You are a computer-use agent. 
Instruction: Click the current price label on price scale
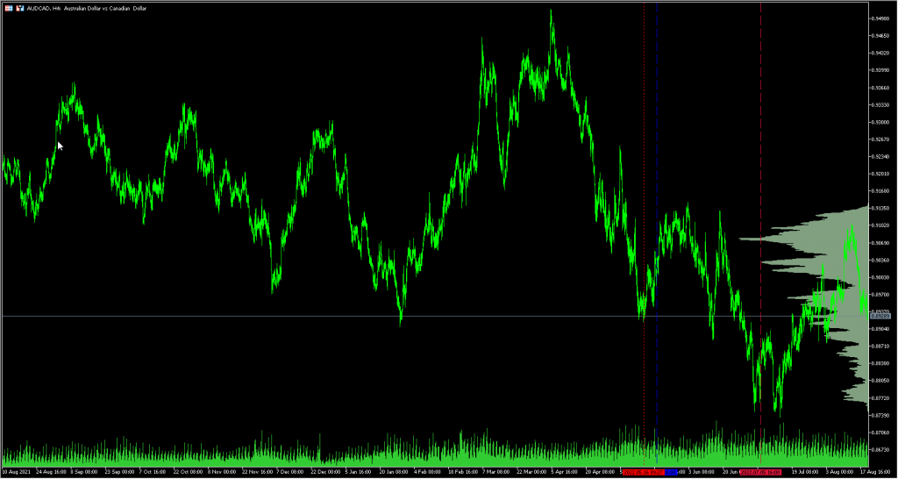point(880,316)
